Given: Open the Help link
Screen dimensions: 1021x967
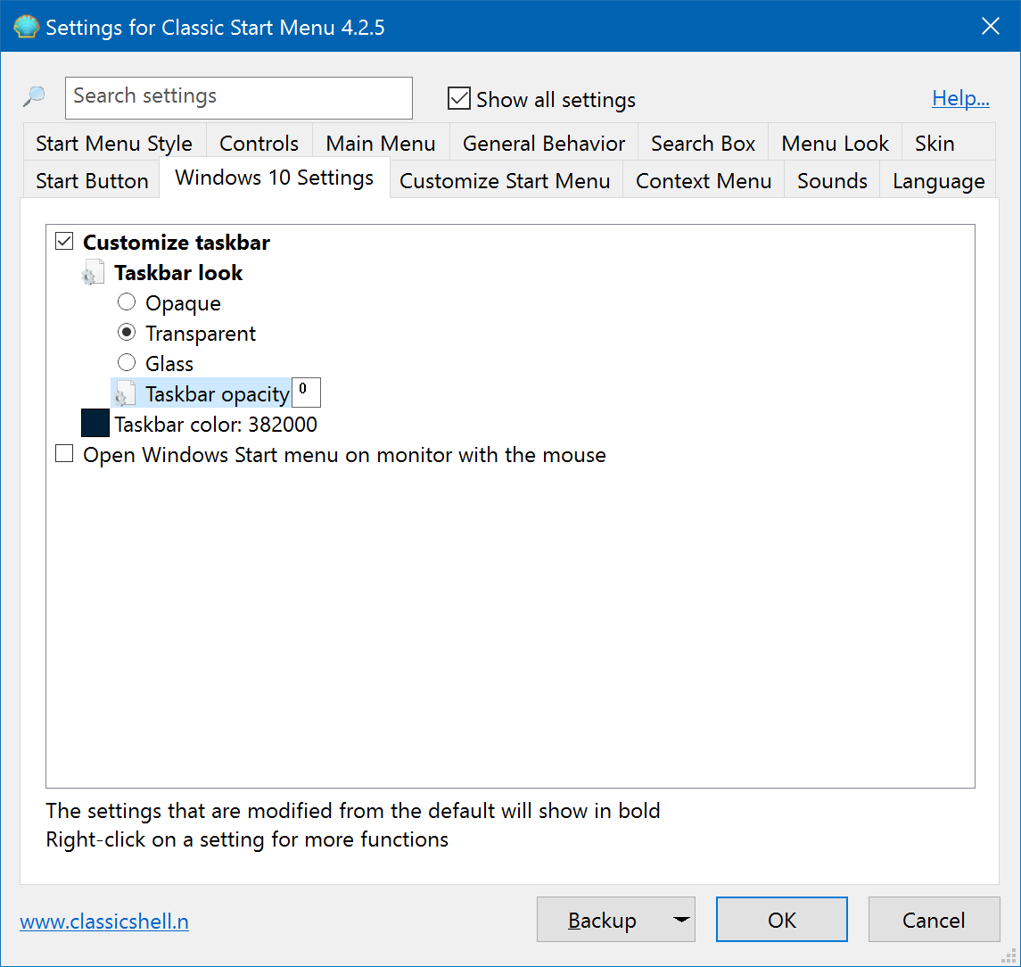Looking at the screenshot, I should pyautogui.click(x=960, y=98).
